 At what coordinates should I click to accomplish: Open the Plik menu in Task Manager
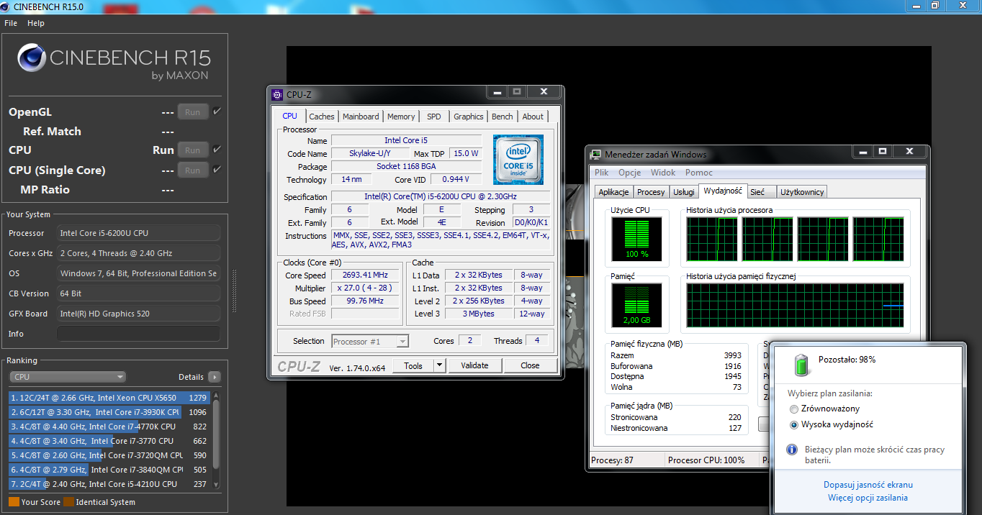coord(602,173)
